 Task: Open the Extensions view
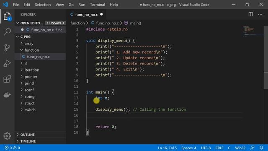7,79
